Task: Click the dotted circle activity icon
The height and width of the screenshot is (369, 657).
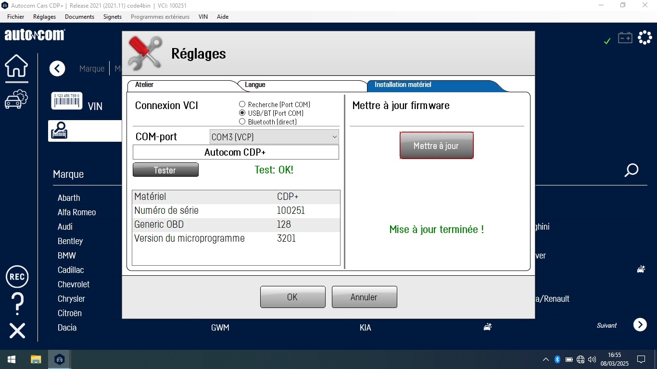Action: tap(645, 37)
